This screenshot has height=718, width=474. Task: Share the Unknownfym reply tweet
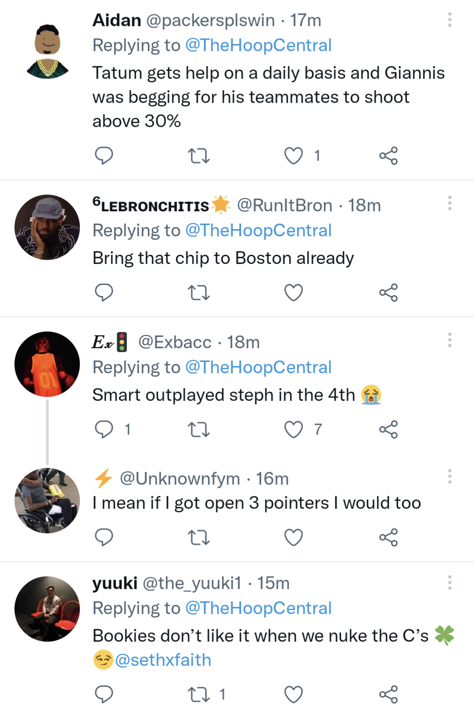(388, 537)
